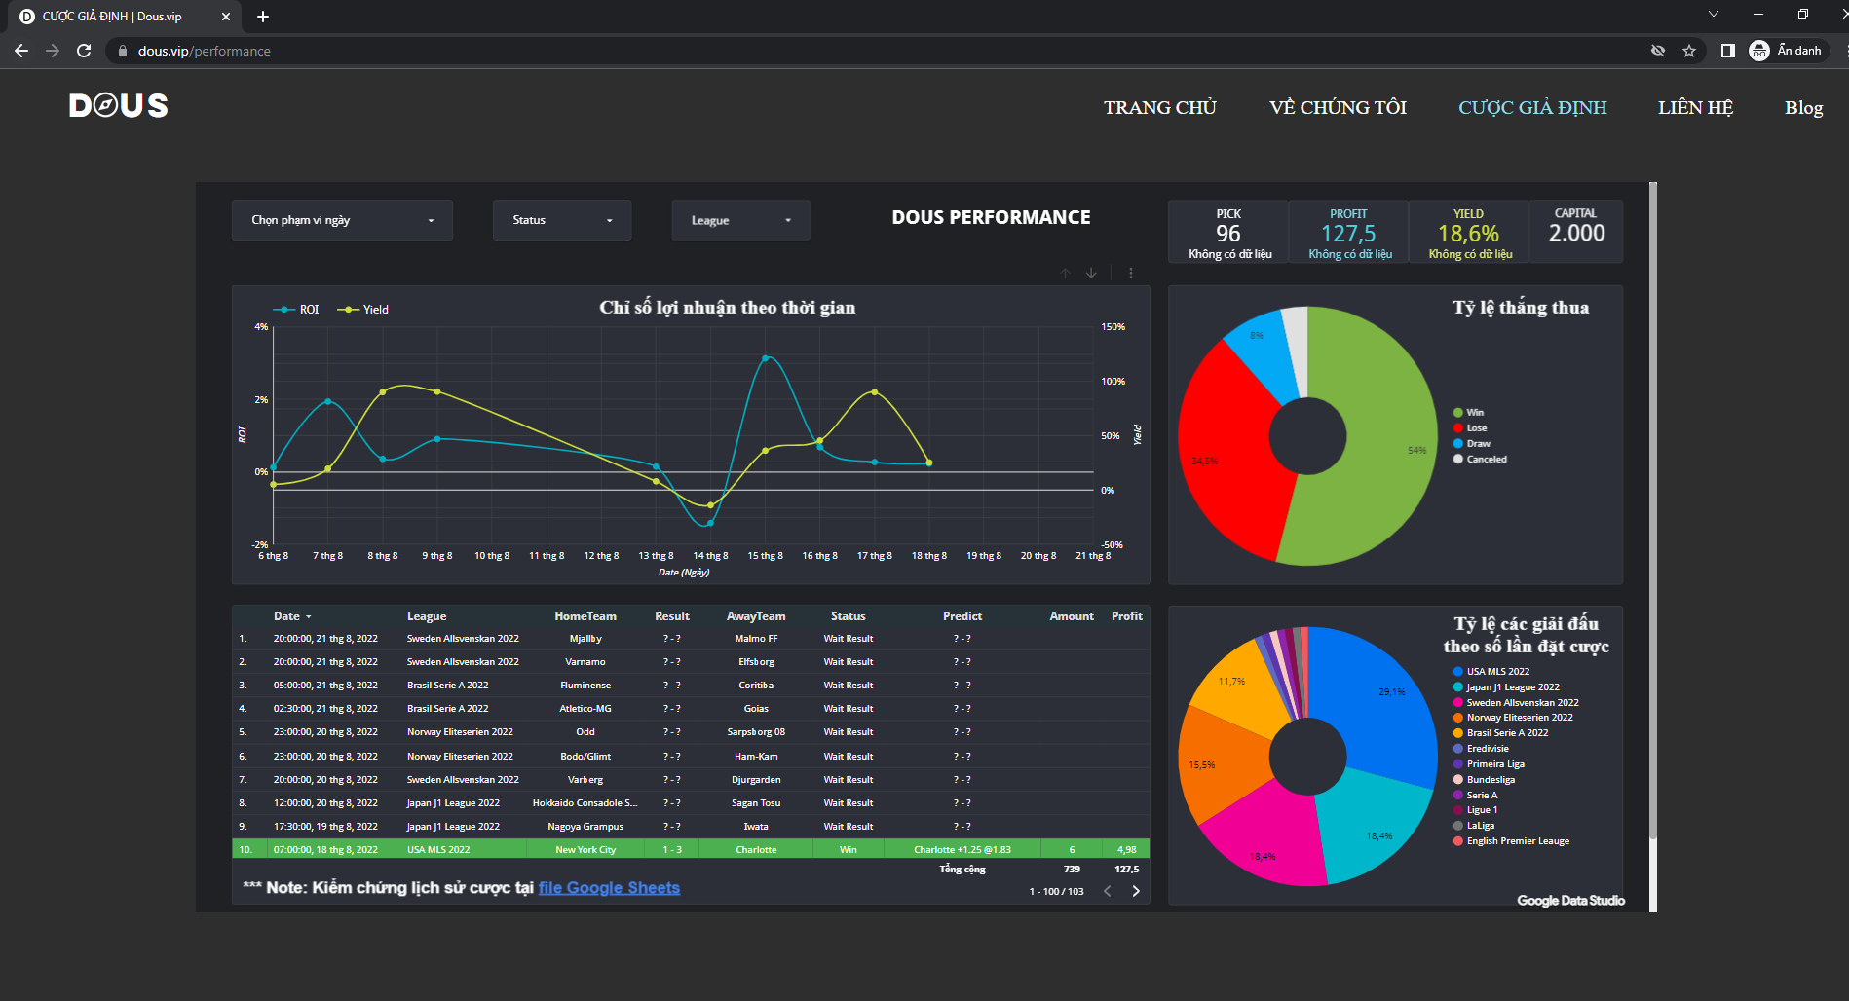Go to next page of table results
Viewport: 1849px width, 1001px height.
(1135, 891)
